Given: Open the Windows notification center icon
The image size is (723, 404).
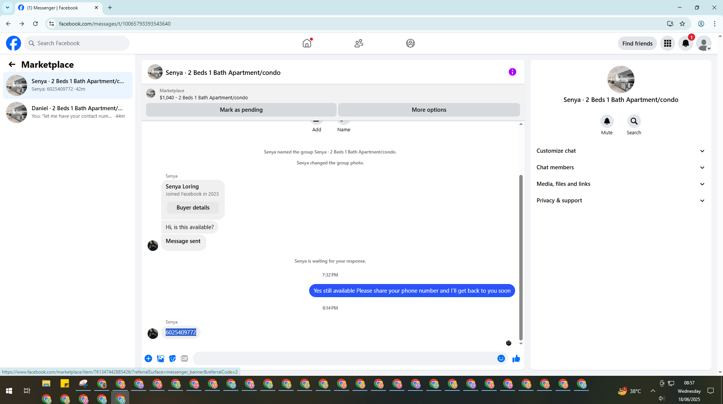Looking at the screenshot, I should 711,391.
